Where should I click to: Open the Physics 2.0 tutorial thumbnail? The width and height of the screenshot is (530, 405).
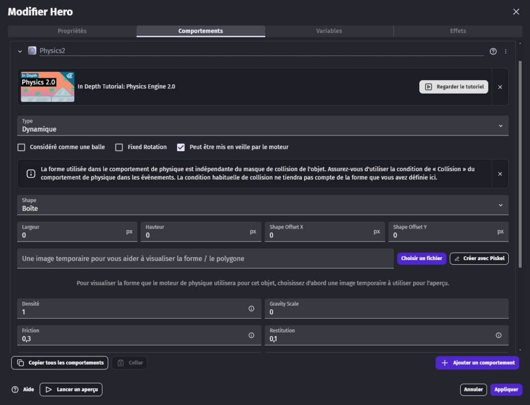click(x=48, y=87)
